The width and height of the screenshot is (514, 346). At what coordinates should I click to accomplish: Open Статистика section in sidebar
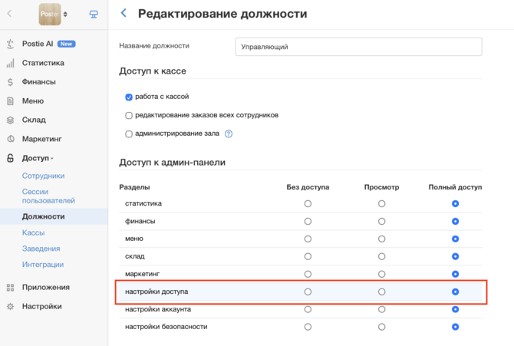(43, 63)
